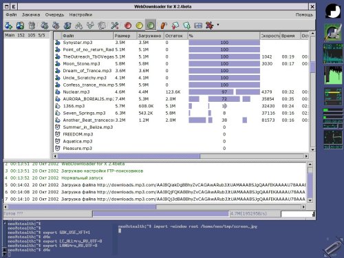344x258 pixels.
Task: Click the log line Загружаю настройки FTP-поисковиков
Action: (103, 171)
